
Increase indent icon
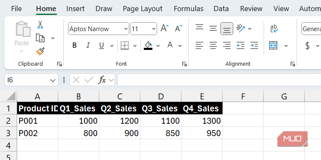coord(254,45)
